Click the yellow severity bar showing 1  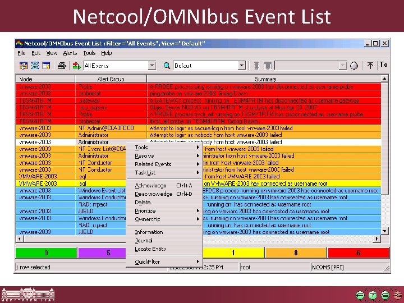[x=233, y=252]
